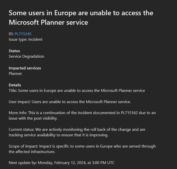The image size is (177, 169).
Task: Click the "Service Degradation" status value
Action: point(26,56)
